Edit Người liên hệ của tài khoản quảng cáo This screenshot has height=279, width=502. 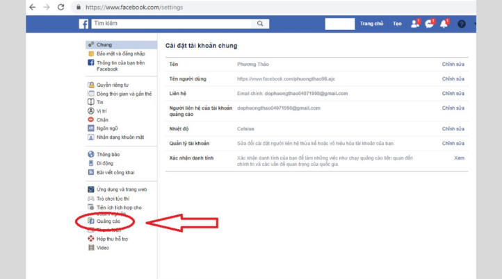(x=453, y=108)
